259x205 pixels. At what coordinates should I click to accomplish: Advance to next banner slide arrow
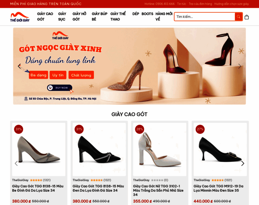(240, 66)
